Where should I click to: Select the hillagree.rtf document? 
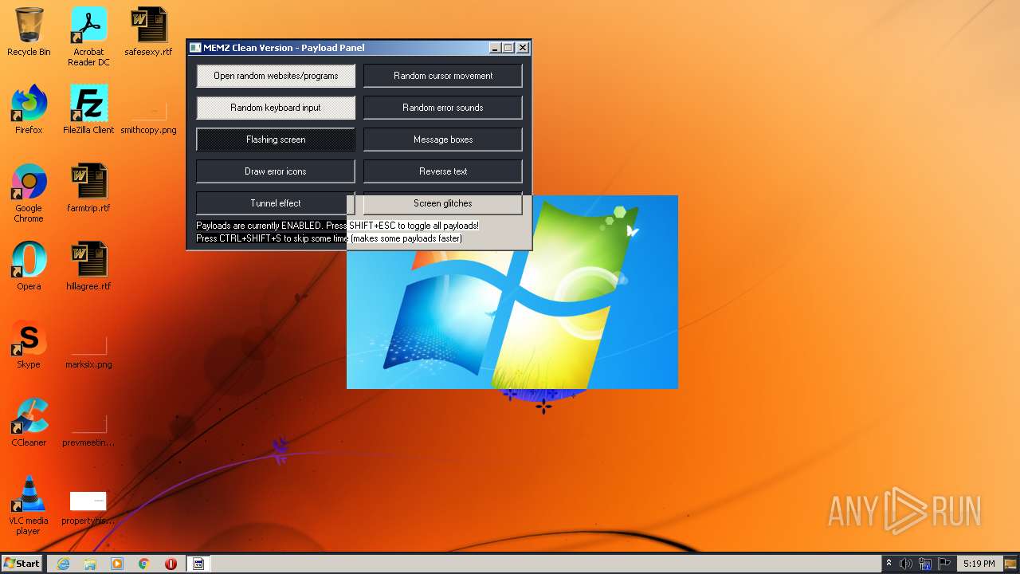point(88,266)
